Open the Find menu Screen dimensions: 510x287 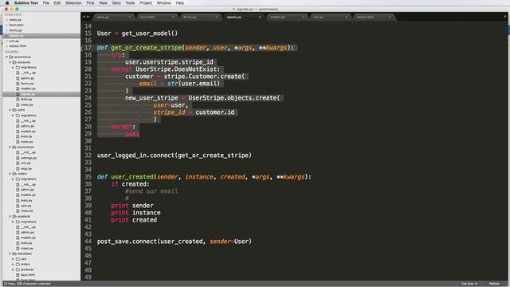point(90,3)
